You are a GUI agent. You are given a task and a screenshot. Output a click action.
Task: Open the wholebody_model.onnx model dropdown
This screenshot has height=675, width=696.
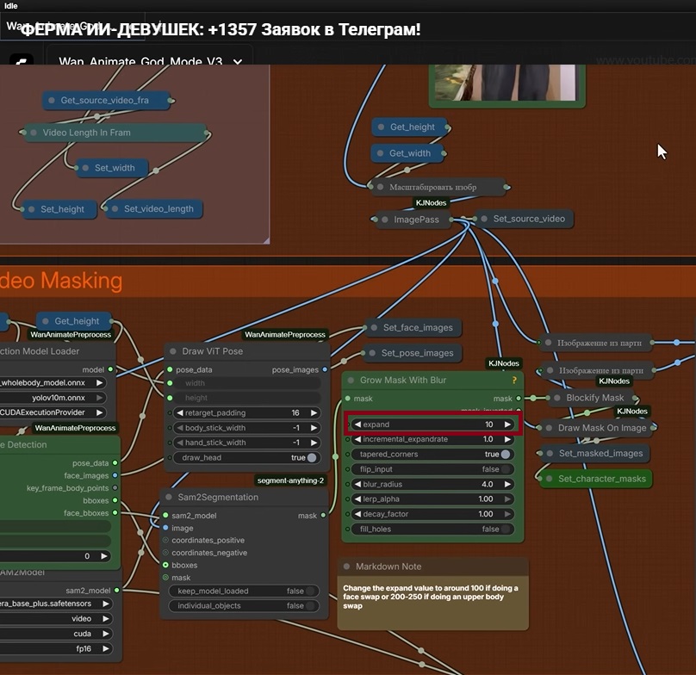(100, 382)
